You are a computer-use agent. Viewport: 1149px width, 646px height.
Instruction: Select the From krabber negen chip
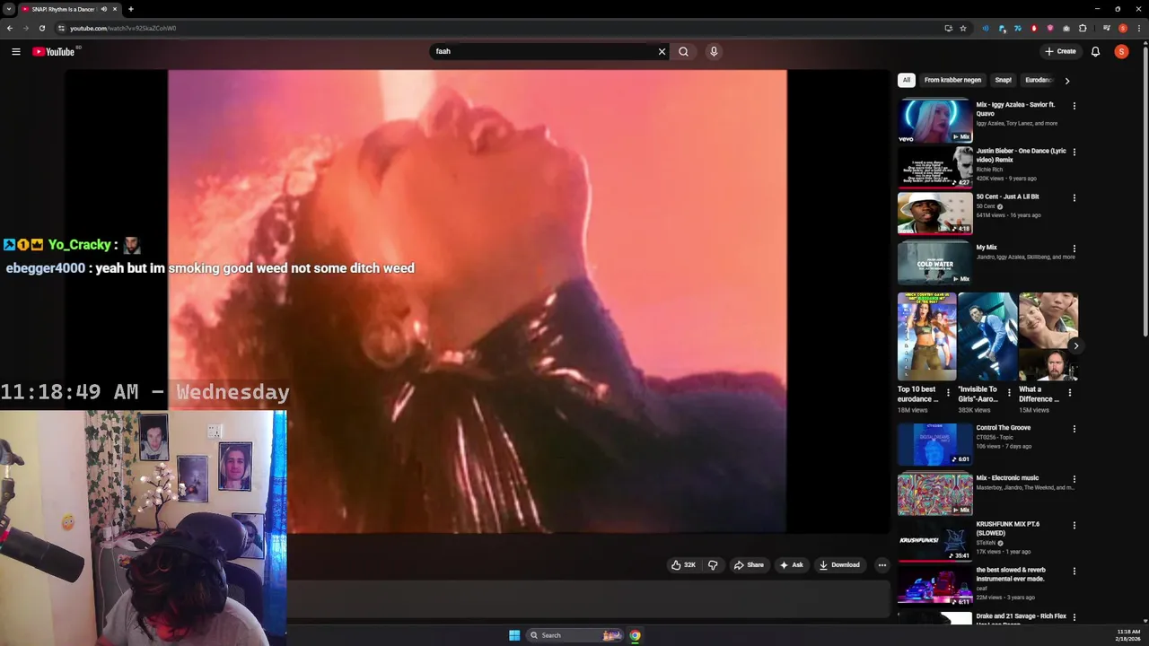[952, 80]
